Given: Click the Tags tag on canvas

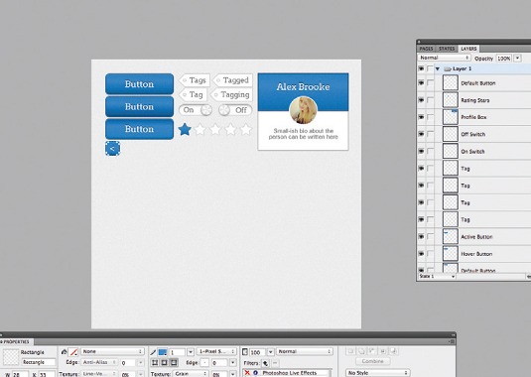Looking at the screenshot, I should [195, 80].
